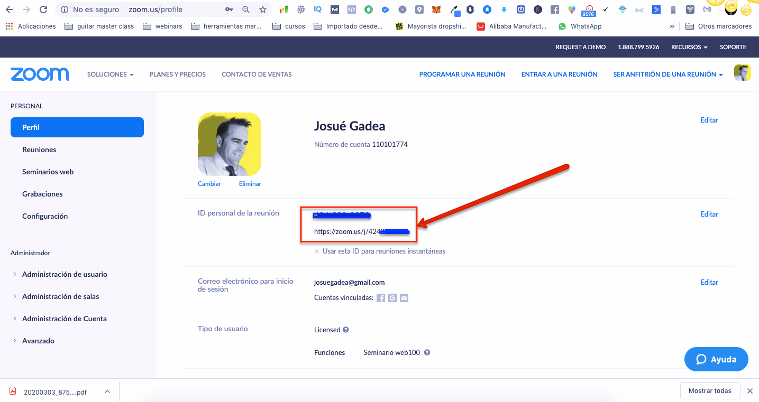The width and height of the screenshot is (759, 402).
Task: Open Reuniones in sidebar
Action: point(39,149)
